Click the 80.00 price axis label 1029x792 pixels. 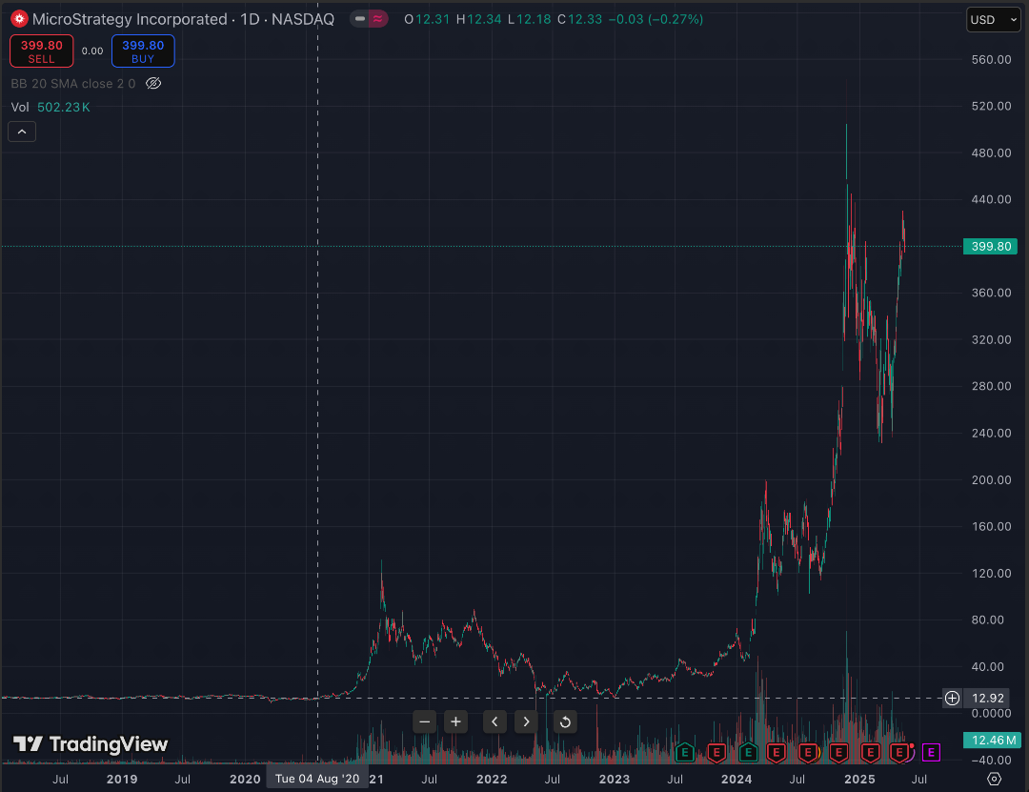pos(988,619)
